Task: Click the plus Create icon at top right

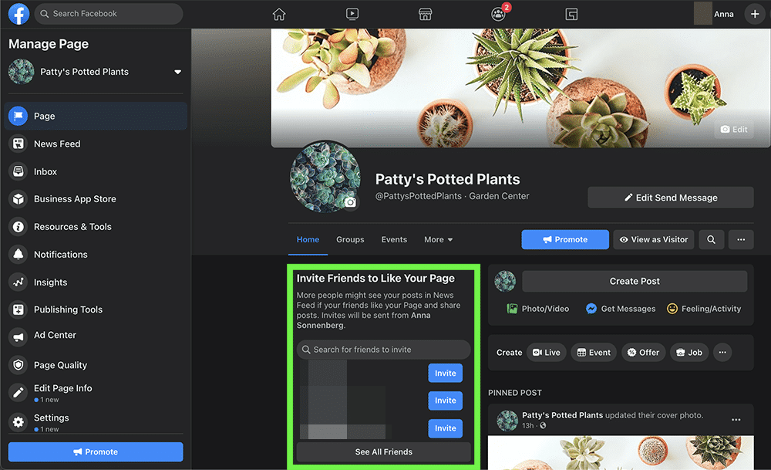Action: [755, 14]
